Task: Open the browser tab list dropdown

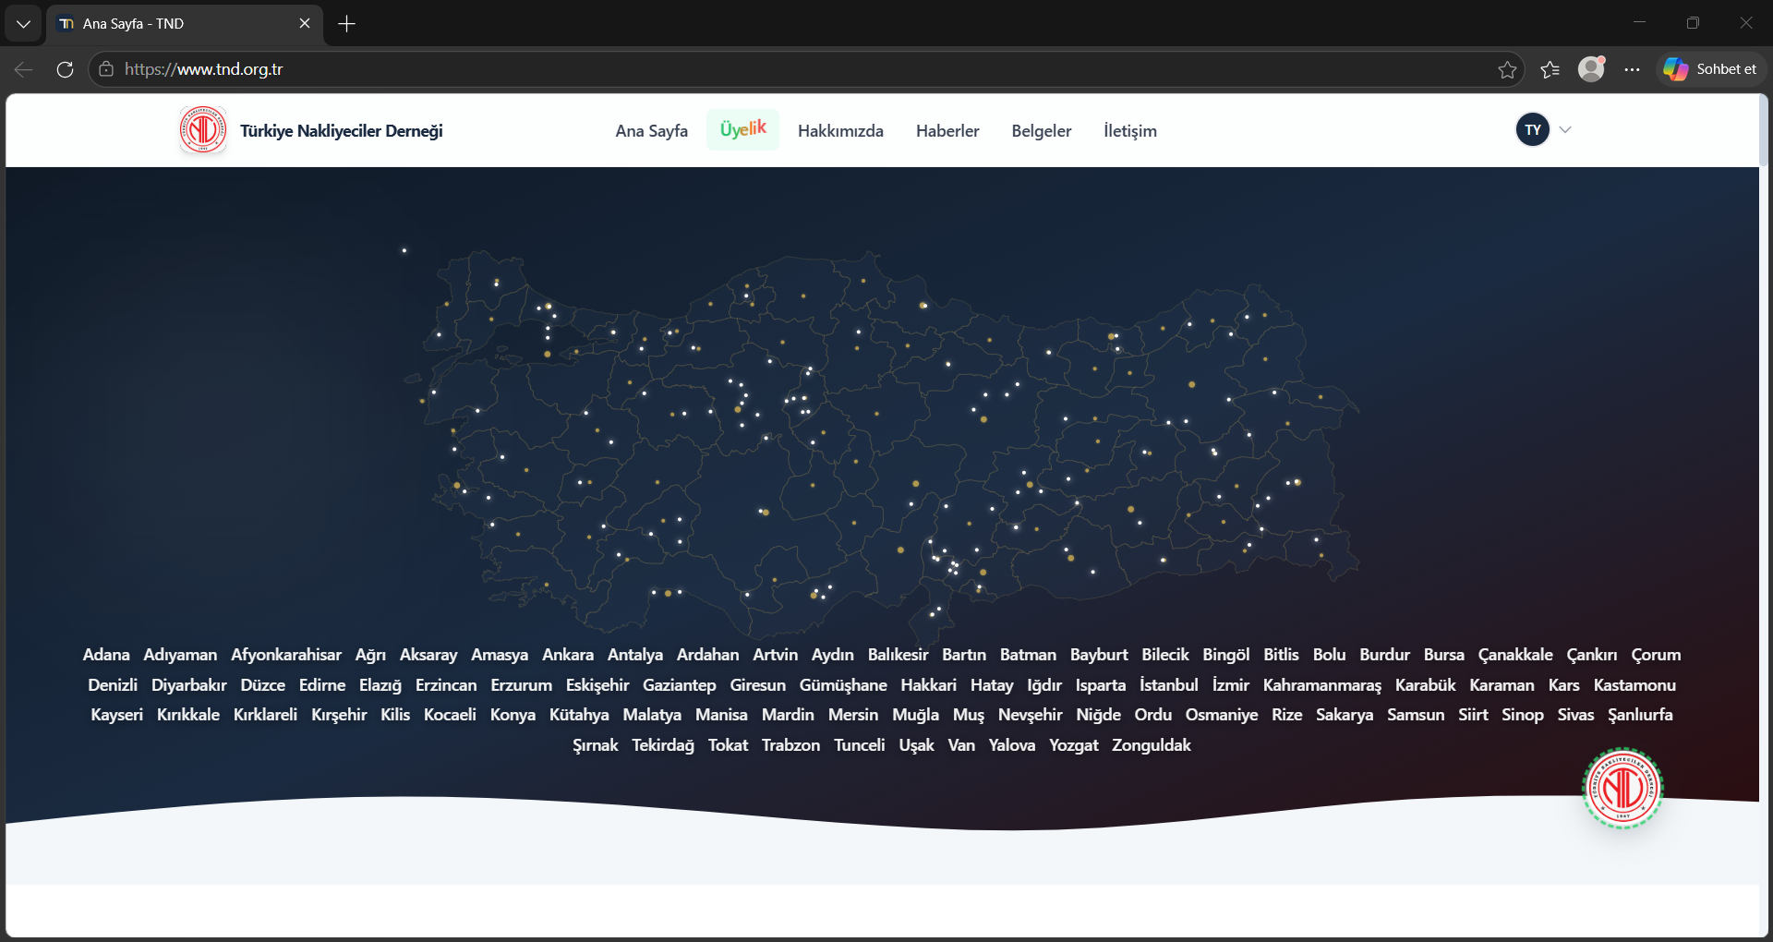Action: pos(23,24)
